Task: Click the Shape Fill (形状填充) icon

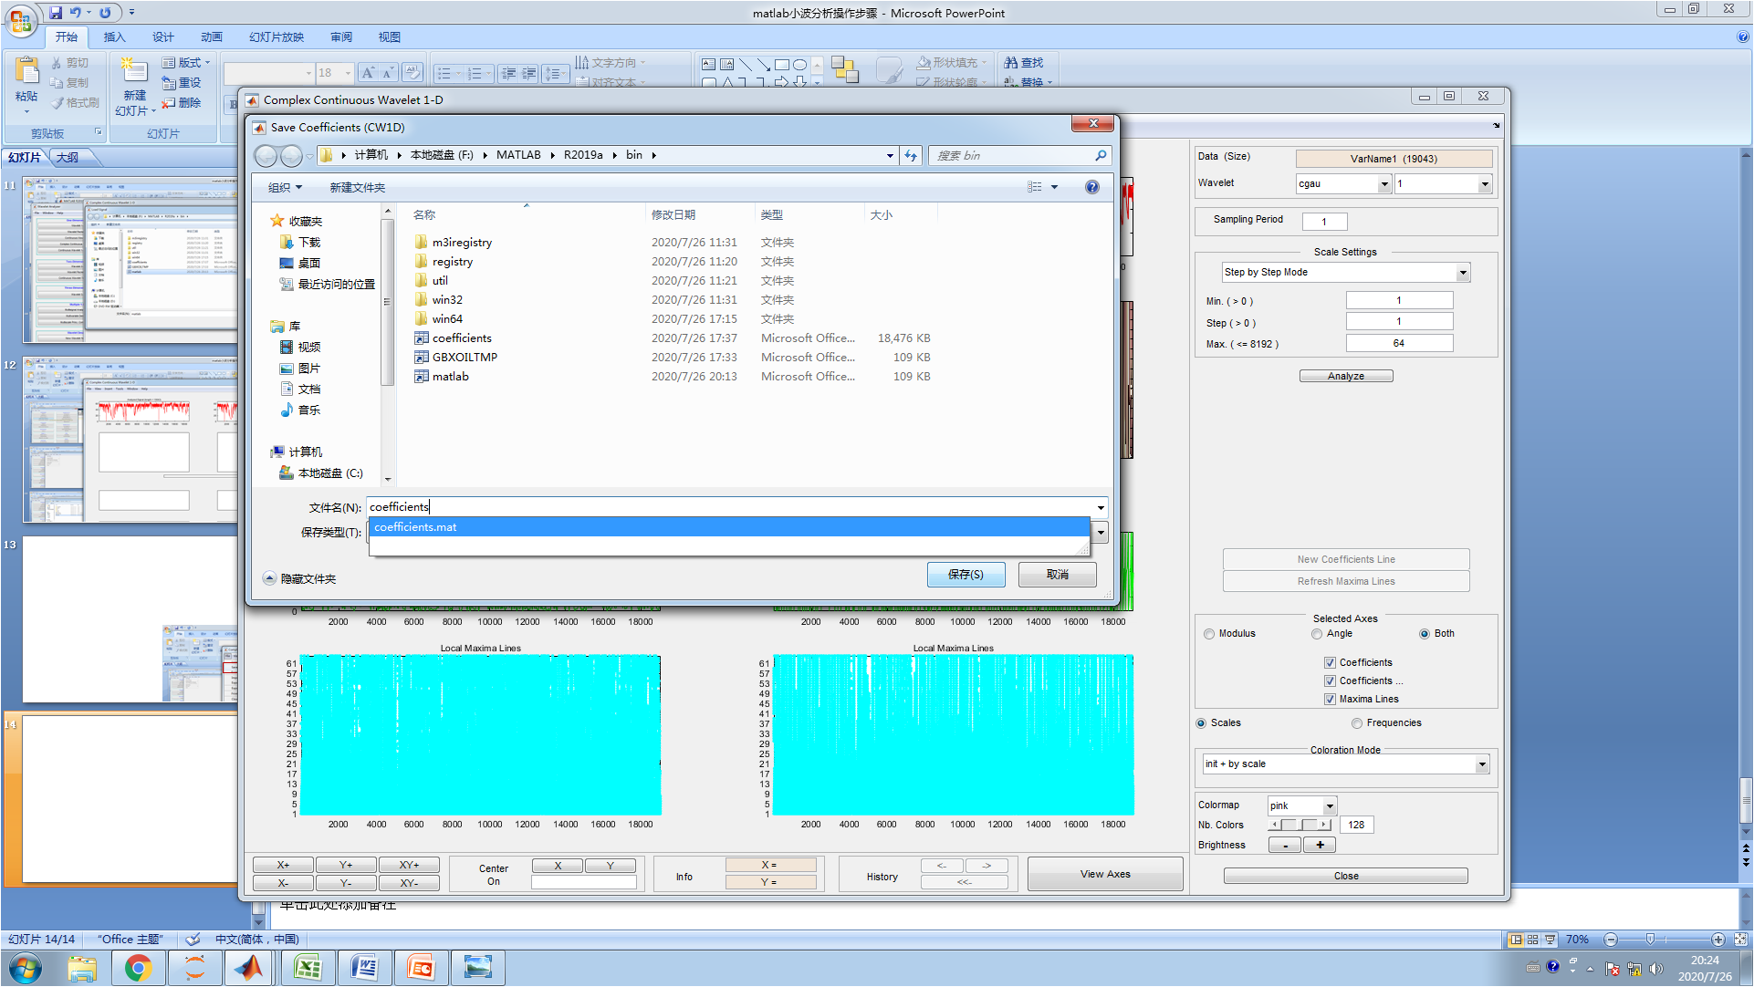Action: pyautogui.click(x=923, y=62)
